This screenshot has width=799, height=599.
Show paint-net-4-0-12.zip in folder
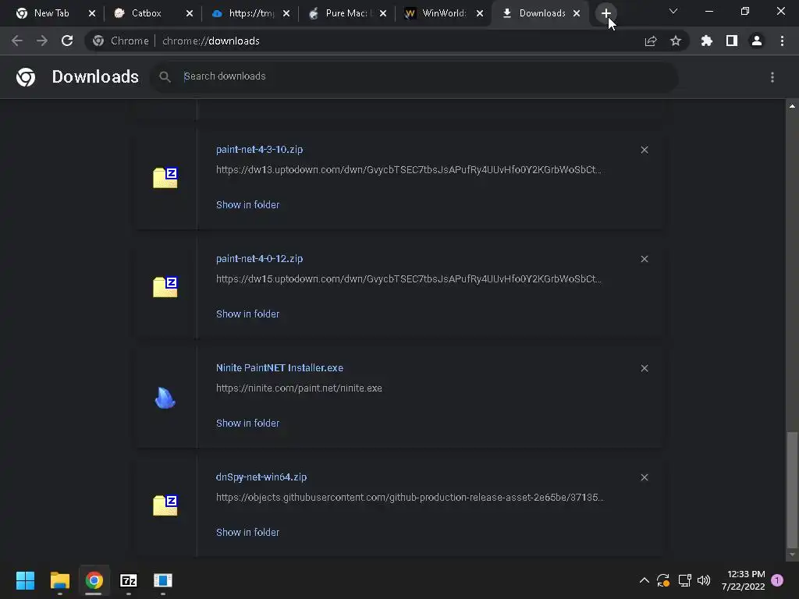click(247, 314)
